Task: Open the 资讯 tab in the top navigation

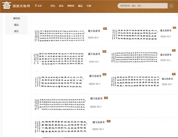Action: pos(53,6)
